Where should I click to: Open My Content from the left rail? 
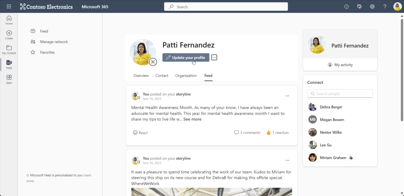(9, 49)
